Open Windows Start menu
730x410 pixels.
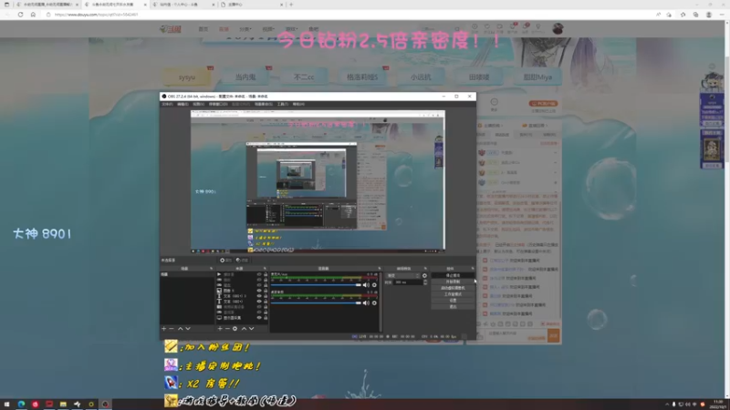click(6, 405)
